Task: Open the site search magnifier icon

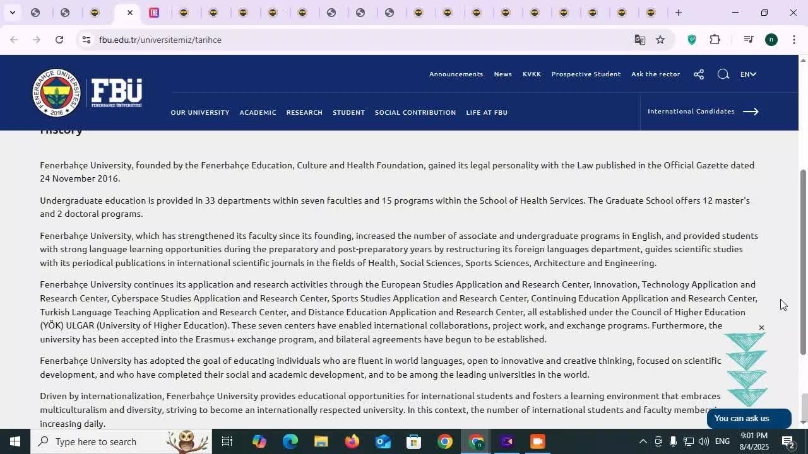Action: [723, 74]
